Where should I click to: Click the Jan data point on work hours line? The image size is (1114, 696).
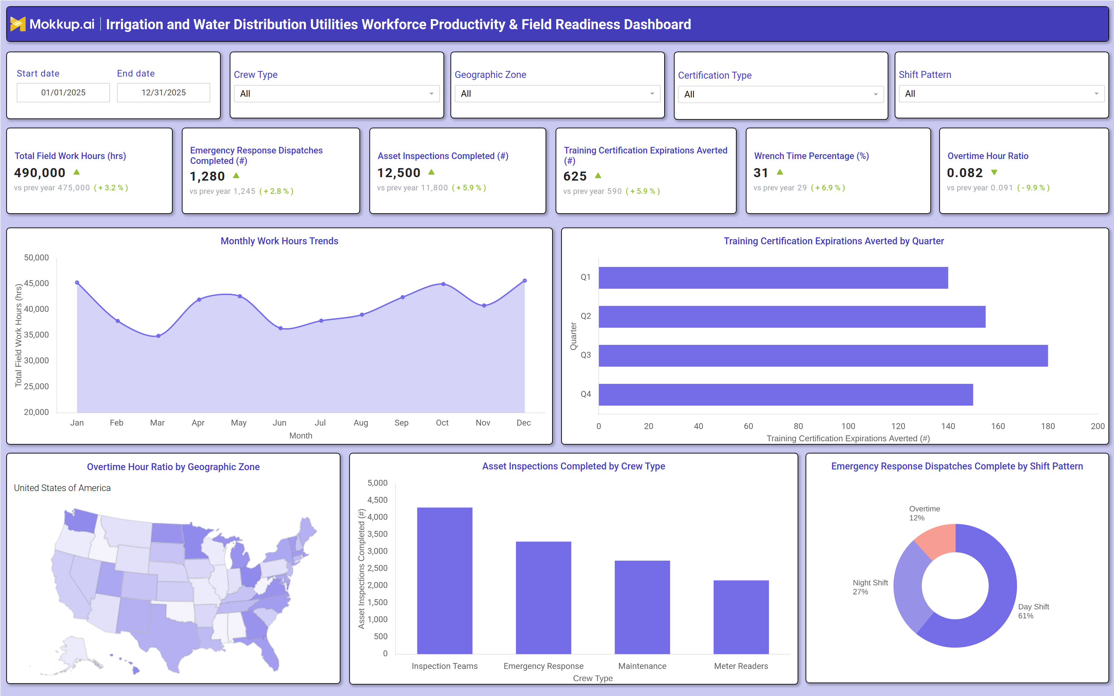click(77, 283)
